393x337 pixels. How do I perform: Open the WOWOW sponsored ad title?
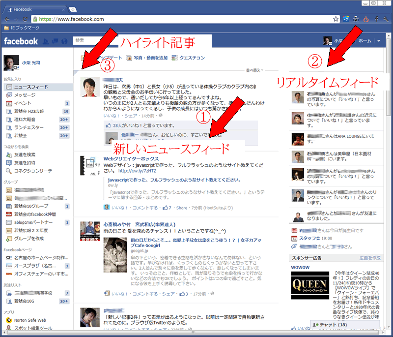pos(300,268)
